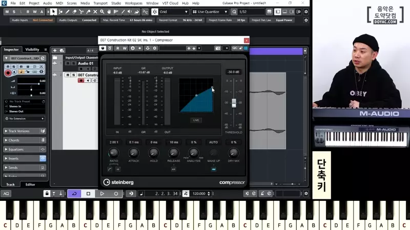The height and width of the screenshot is (230, 410).
Task: Select the Play speaker tool
Action: point(130,12)
